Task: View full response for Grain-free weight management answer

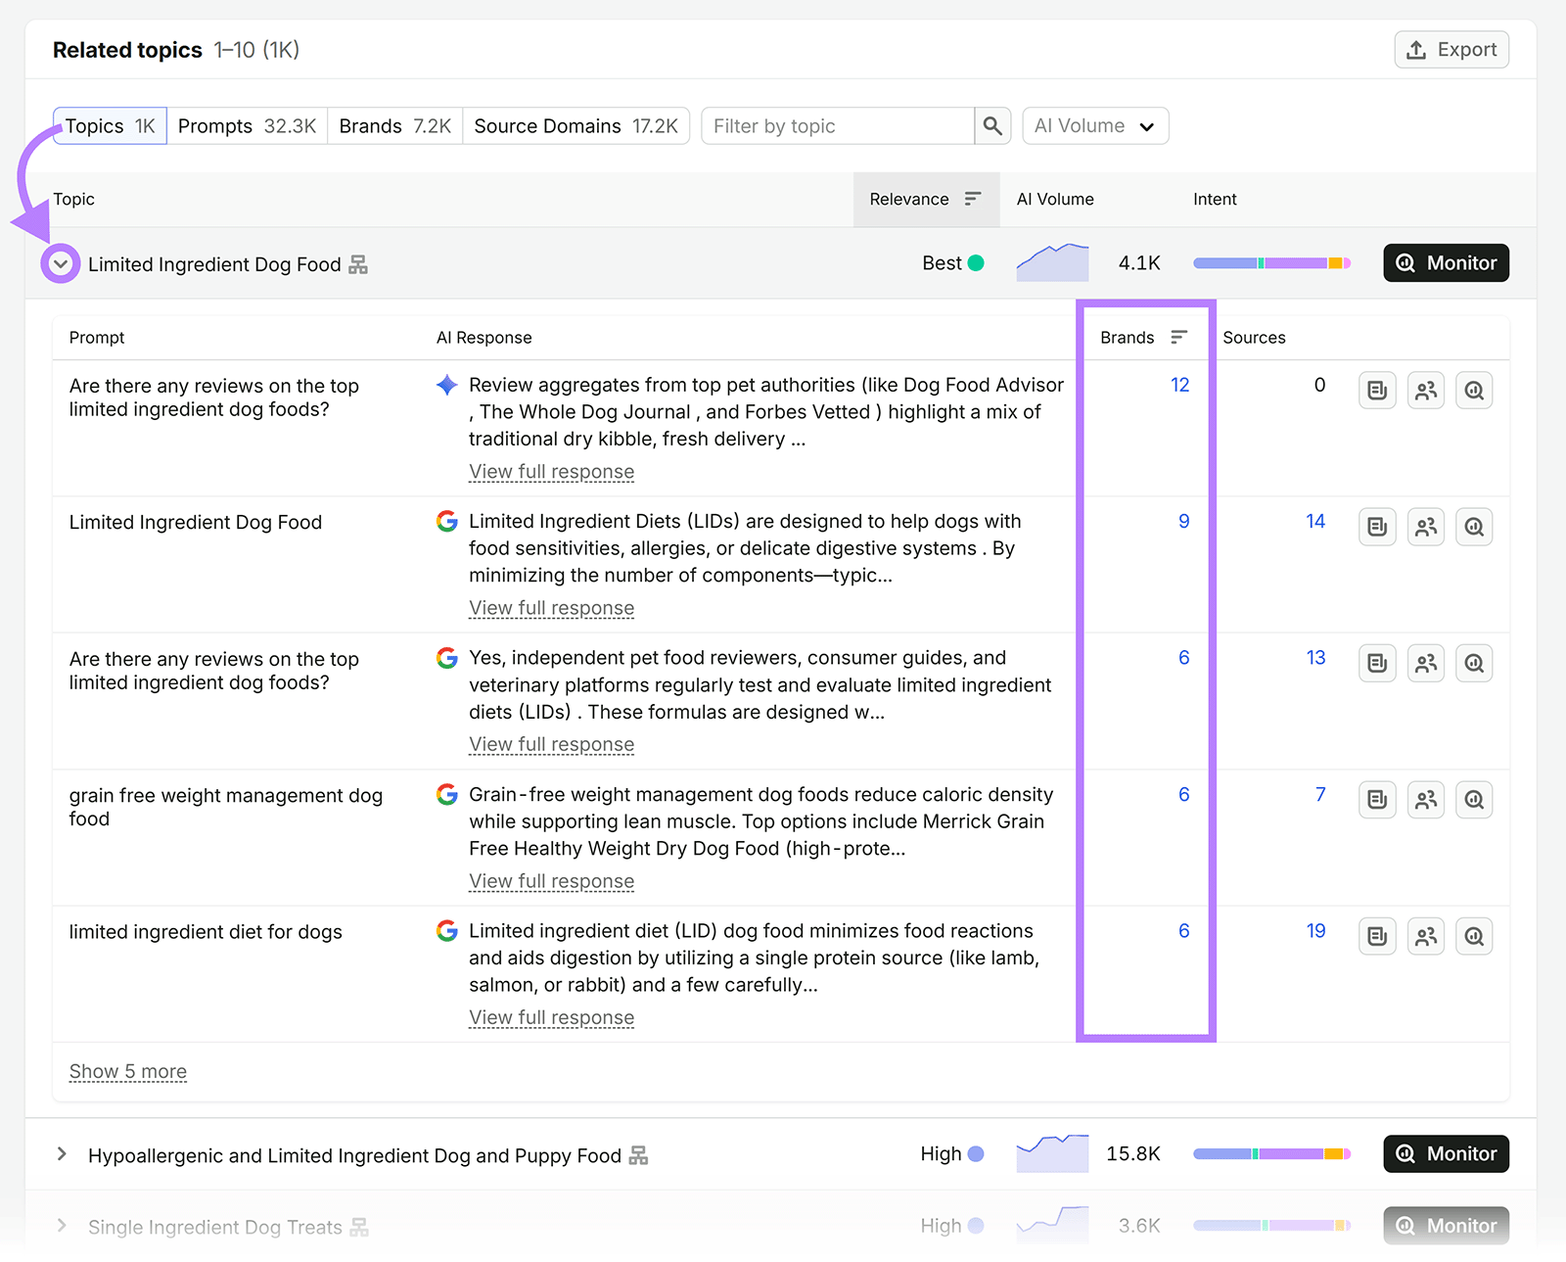Action: coord(551,881)
